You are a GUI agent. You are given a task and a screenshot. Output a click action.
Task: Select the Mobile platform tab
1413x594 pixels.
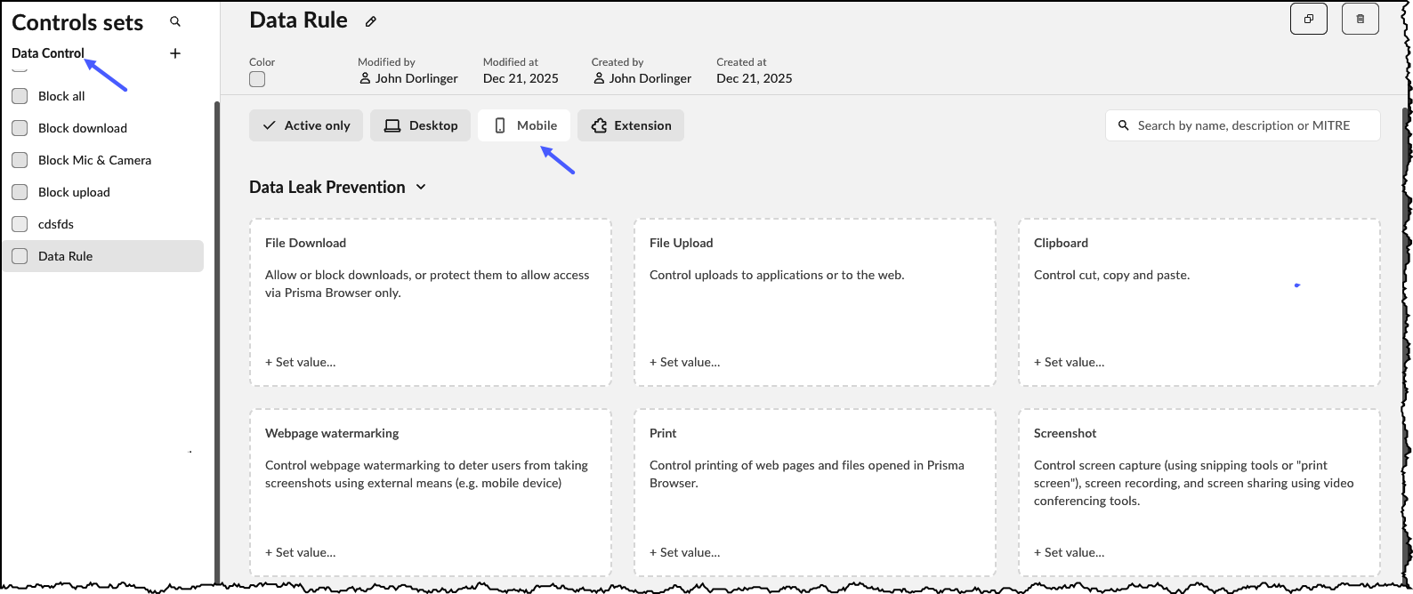pyautogui.click(x=524, y=125)
